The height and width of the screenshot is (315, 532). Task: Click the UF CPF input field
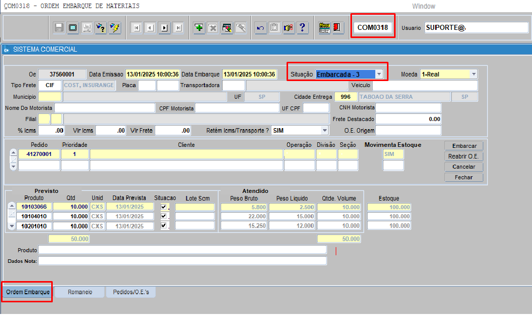tap(316, 108)
